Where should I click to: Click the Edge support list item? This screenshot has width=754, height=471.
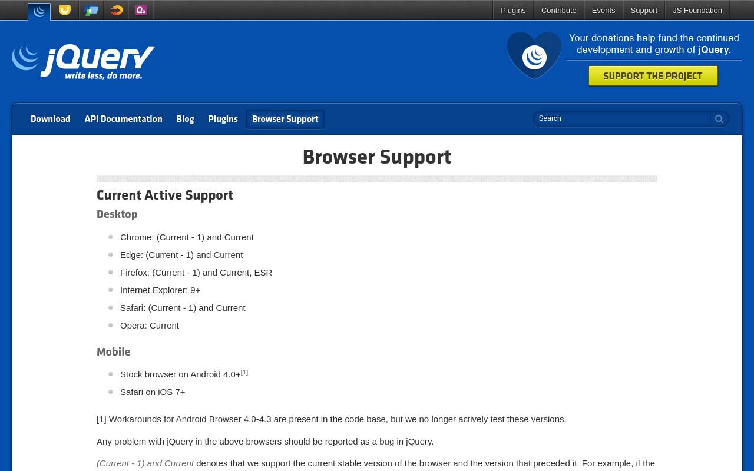tap(181, 255)
